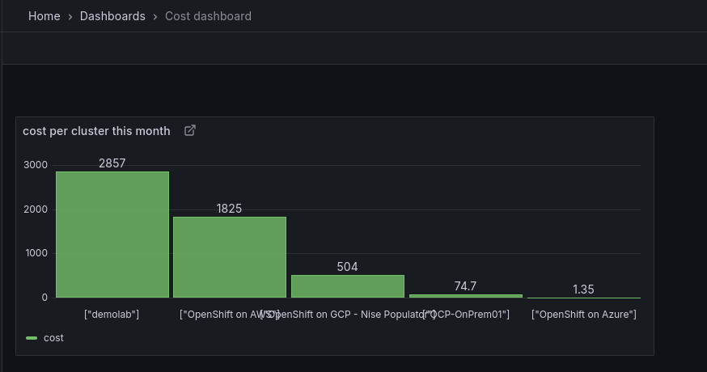Click the OCP-OnPrem01 bar

(466, 296)
